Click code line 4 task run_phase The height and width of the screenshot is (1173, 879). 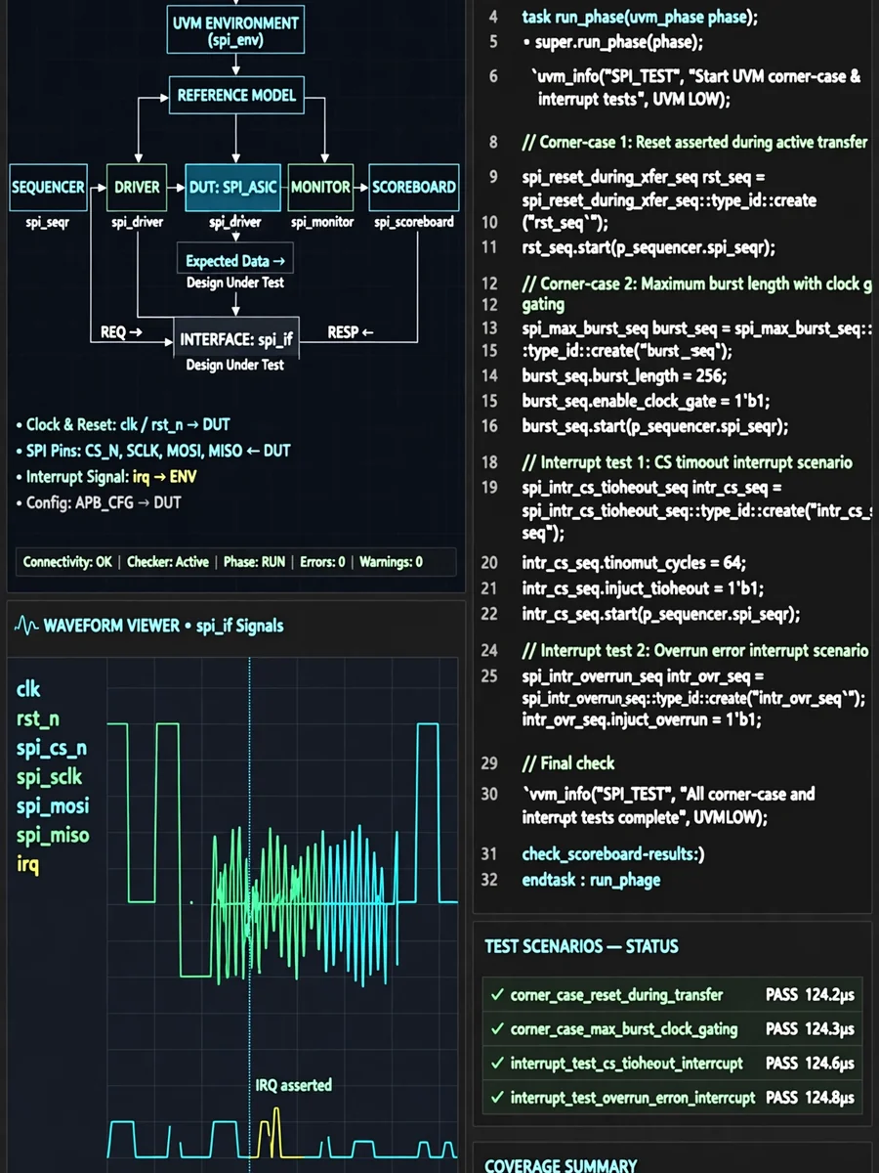(640, 18)
